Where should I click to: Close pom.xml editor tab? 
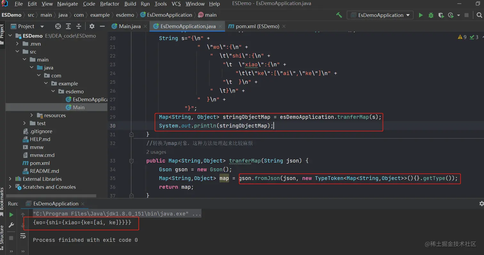pos(284,26)
